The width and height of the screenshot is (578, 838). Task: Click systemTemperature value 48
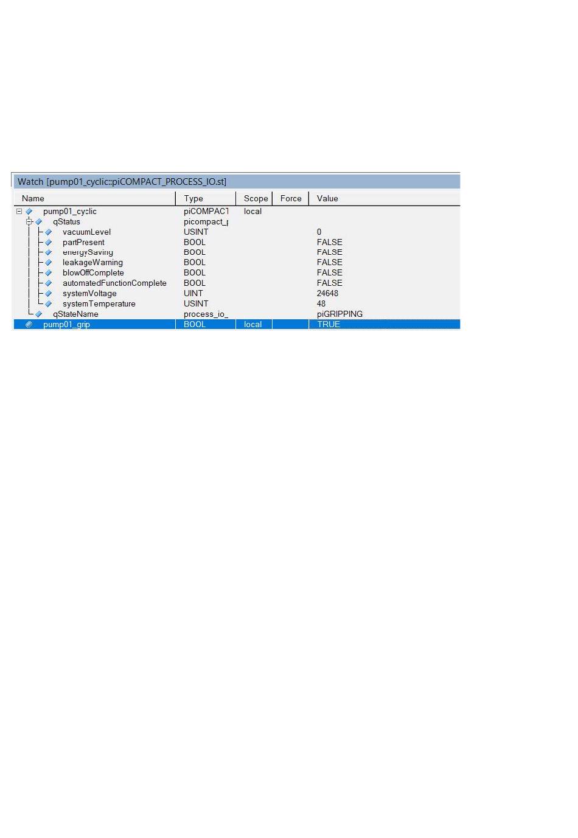(321, 304)
